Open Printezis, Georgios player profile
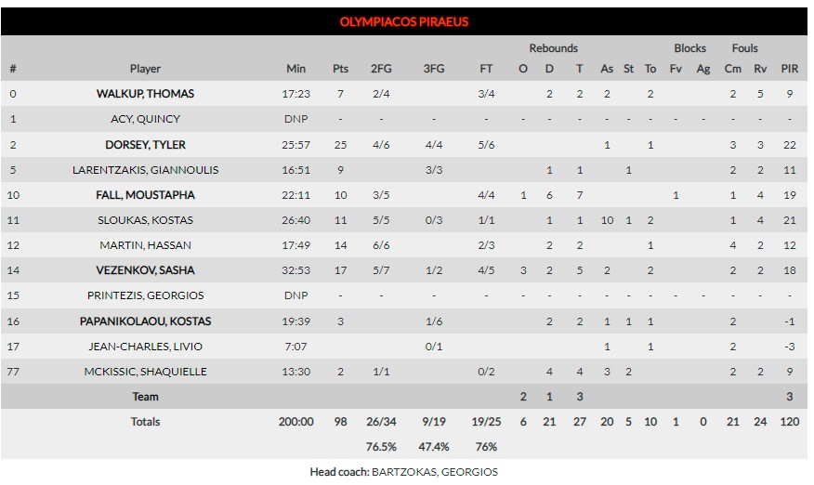This screenshot has height=485, width=814. (145, 295)
